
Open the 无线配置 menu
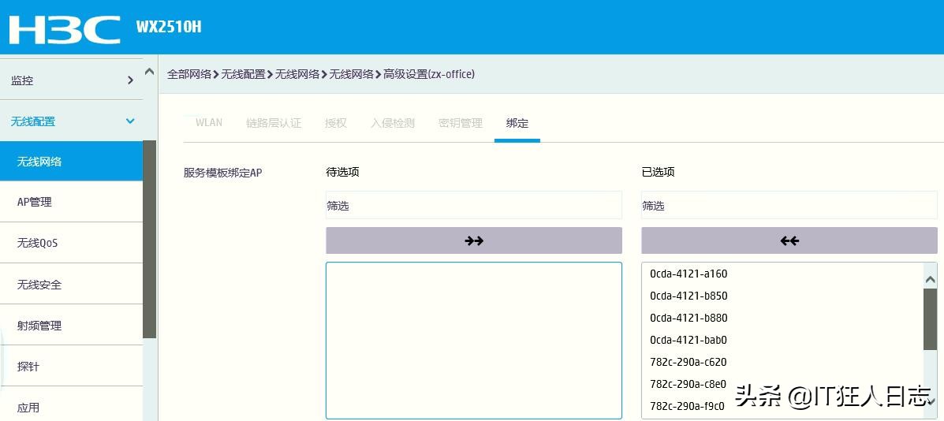click(71, 121)
